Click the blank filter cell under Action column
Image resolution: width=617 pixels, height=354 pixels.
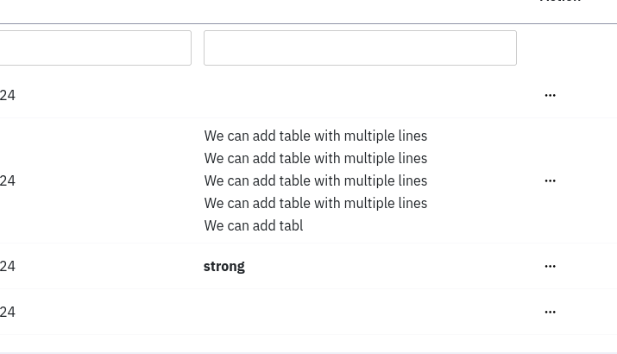click(x=567, y=48)
